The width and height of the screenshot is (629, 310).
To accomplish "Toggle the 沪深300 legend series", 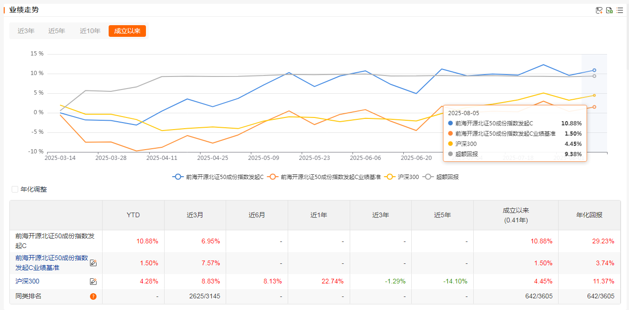I will pyautogui.click(x=402, y=177).
